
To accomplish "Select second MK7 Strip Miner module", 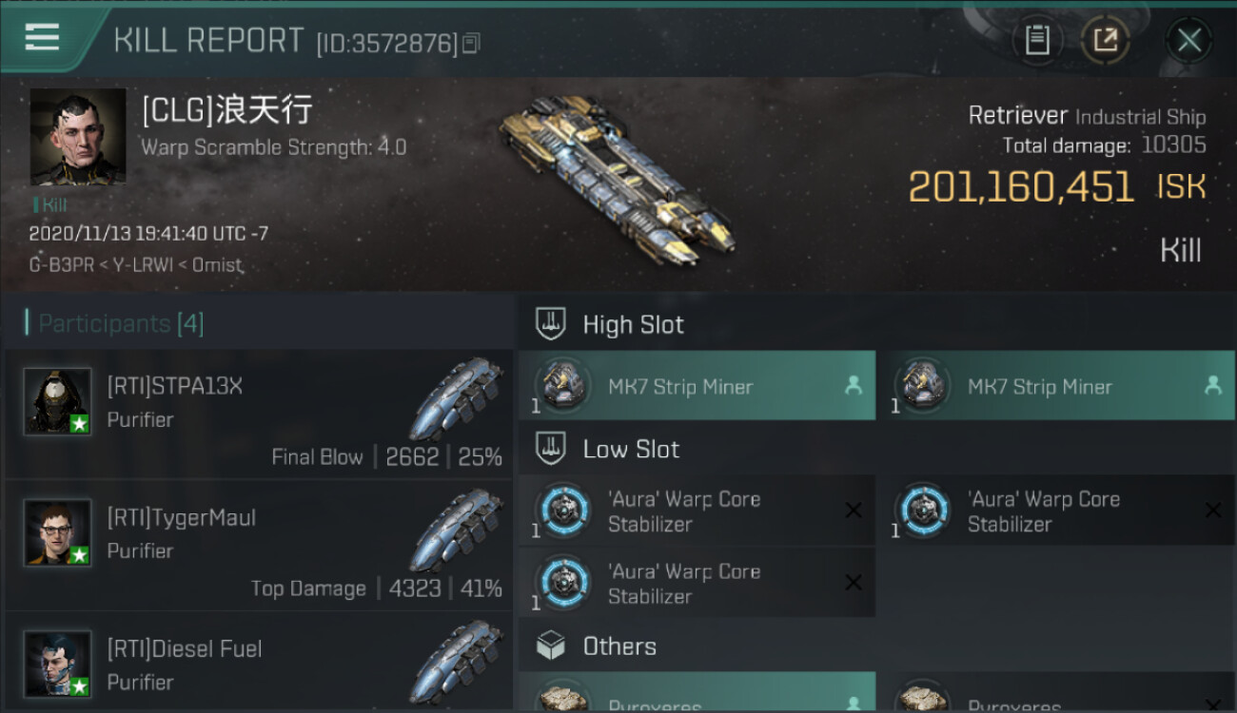I will click(x=1056, y=386).
